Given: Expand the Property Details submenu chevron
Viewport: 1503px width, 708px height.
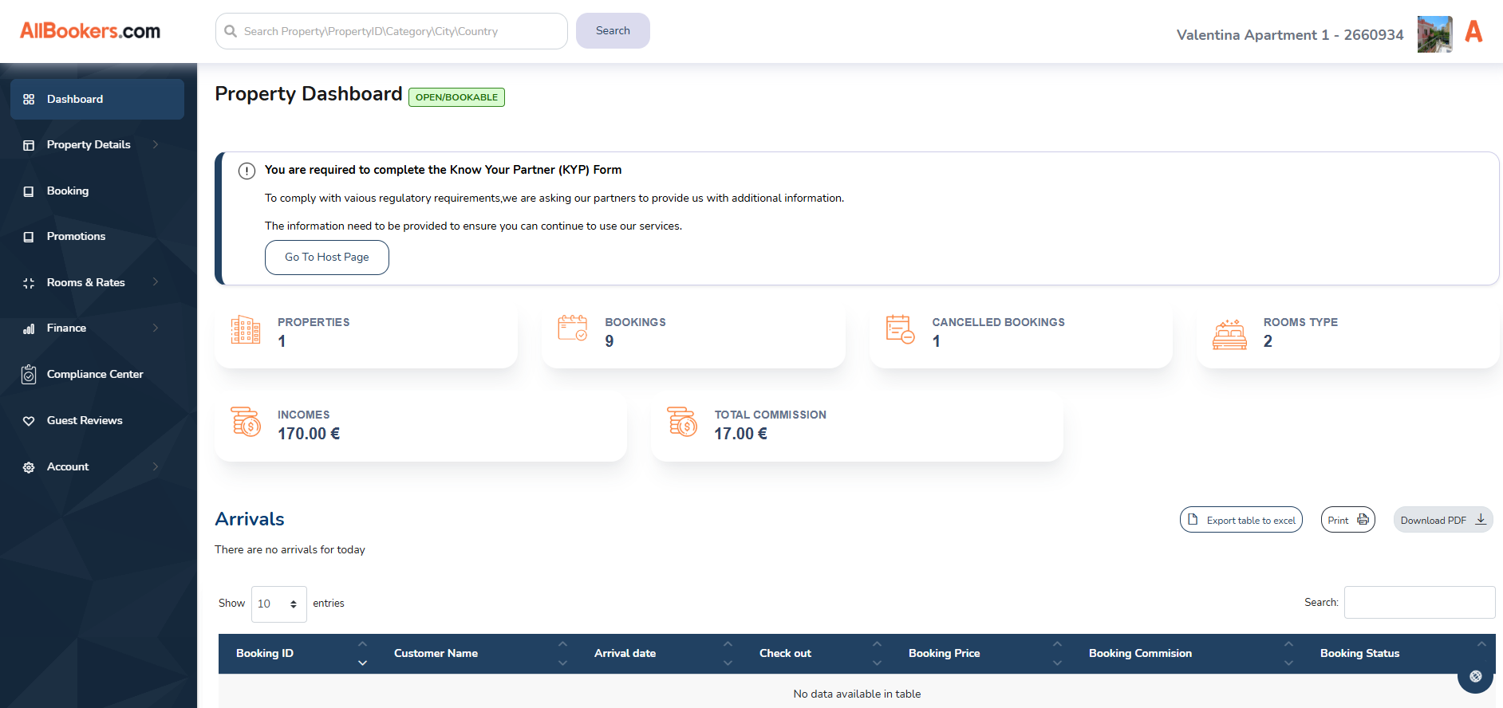Looking at the screenshot, I should click(x=156, y=144).
